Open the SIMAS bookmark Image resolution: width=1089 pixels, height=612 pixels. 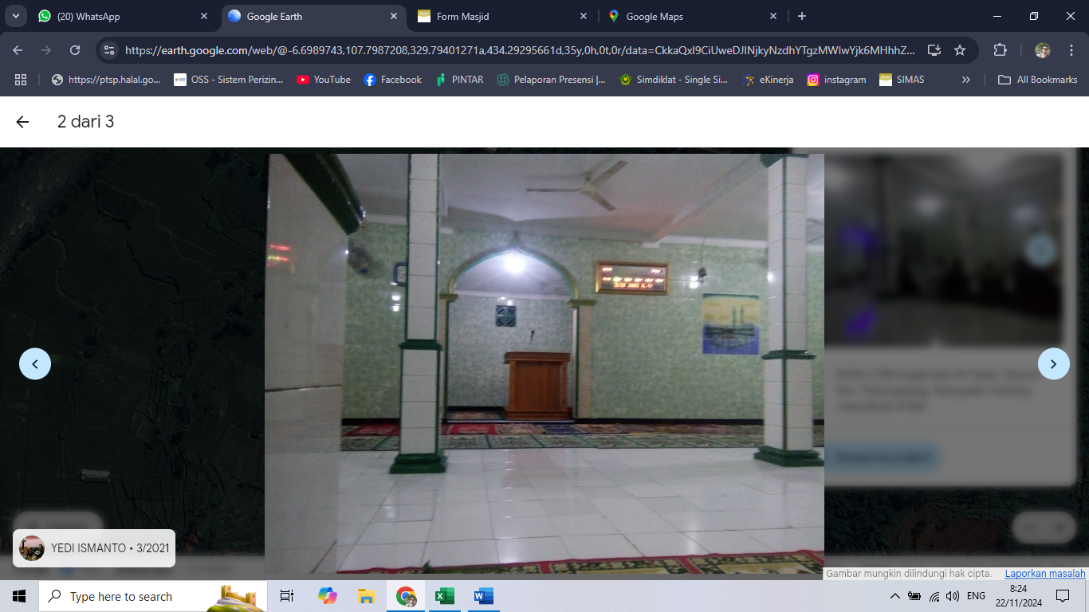[902, 80]
